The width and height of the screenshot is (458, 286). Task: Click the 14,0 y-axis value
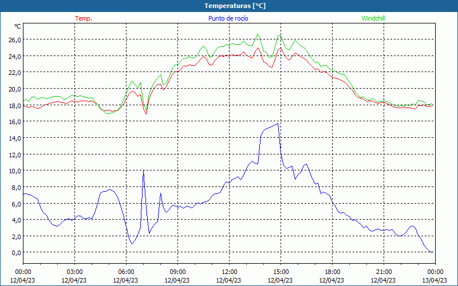tap(15, 138)
